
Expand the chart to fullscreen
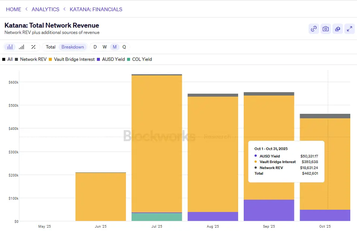click(x=350, y=29)
